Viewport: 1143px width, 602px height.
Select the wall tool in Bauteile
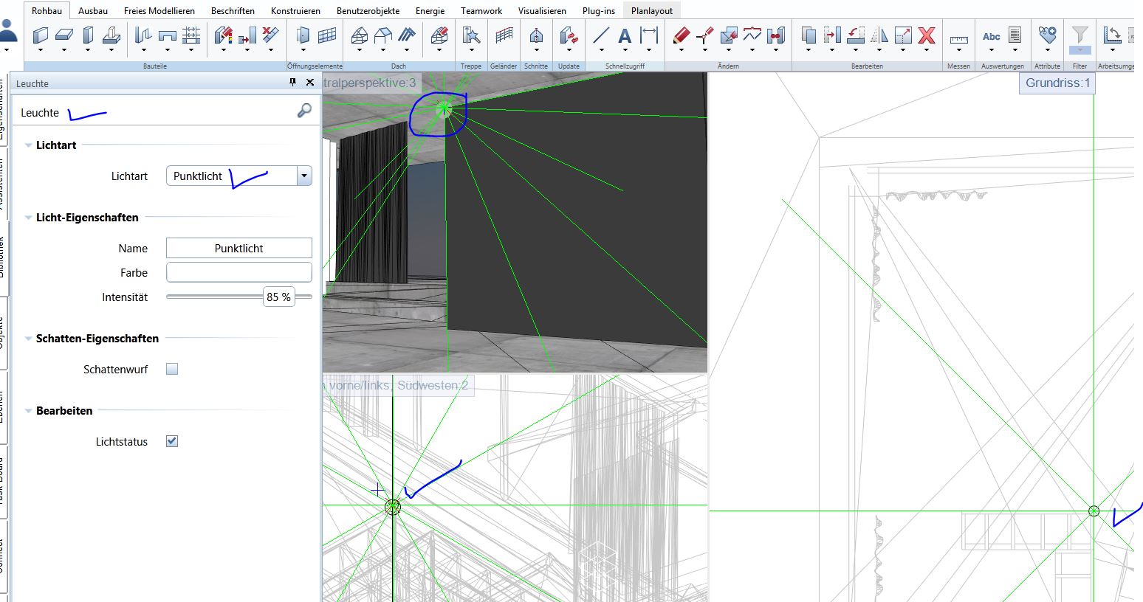41,35
